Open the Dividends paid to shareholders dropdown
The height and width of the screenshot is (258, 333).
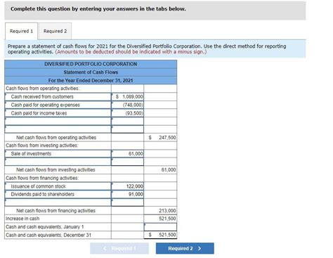pos(58,194)
